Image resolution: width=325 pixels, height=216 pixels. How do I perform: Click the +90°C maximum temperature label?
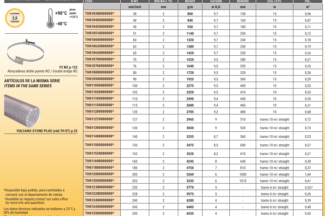61,13
